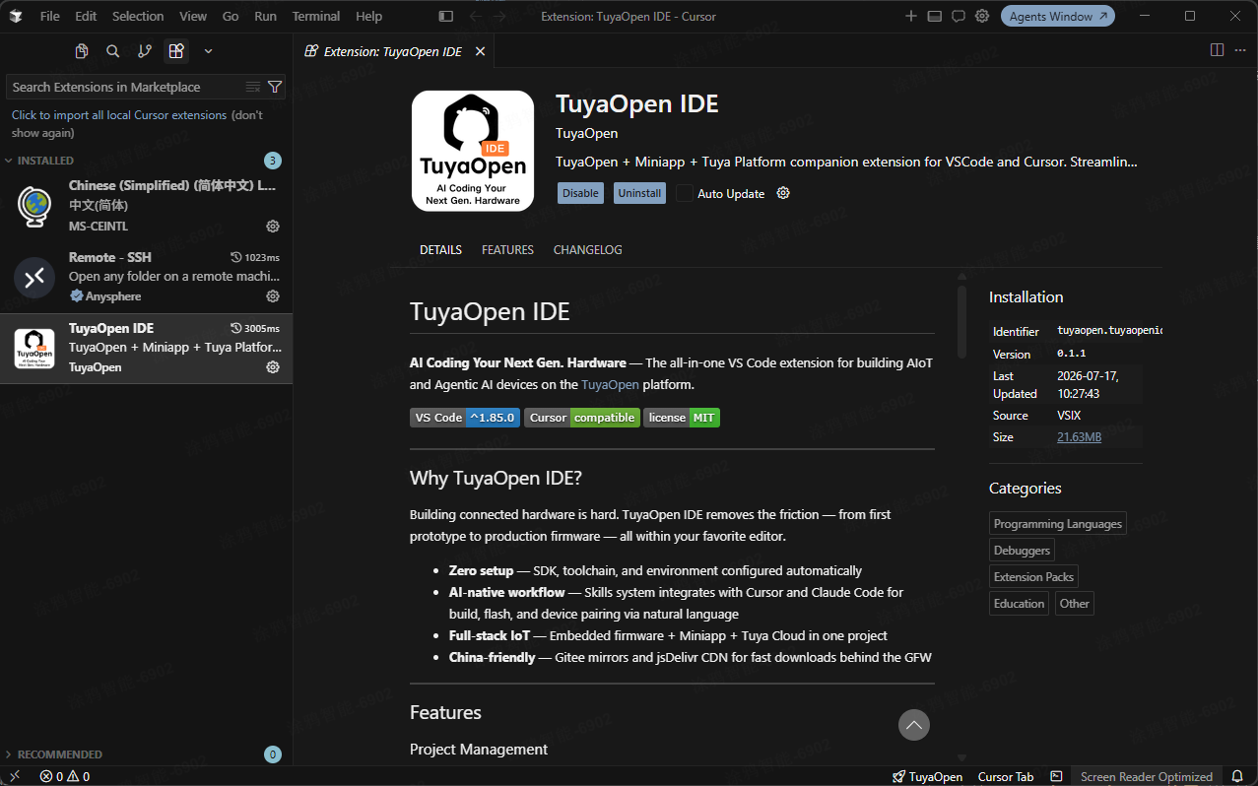Toggle the primary sidebar layout icon
Image resolution: width=1258 pixels, height=786 pixels.
(446, 16)
